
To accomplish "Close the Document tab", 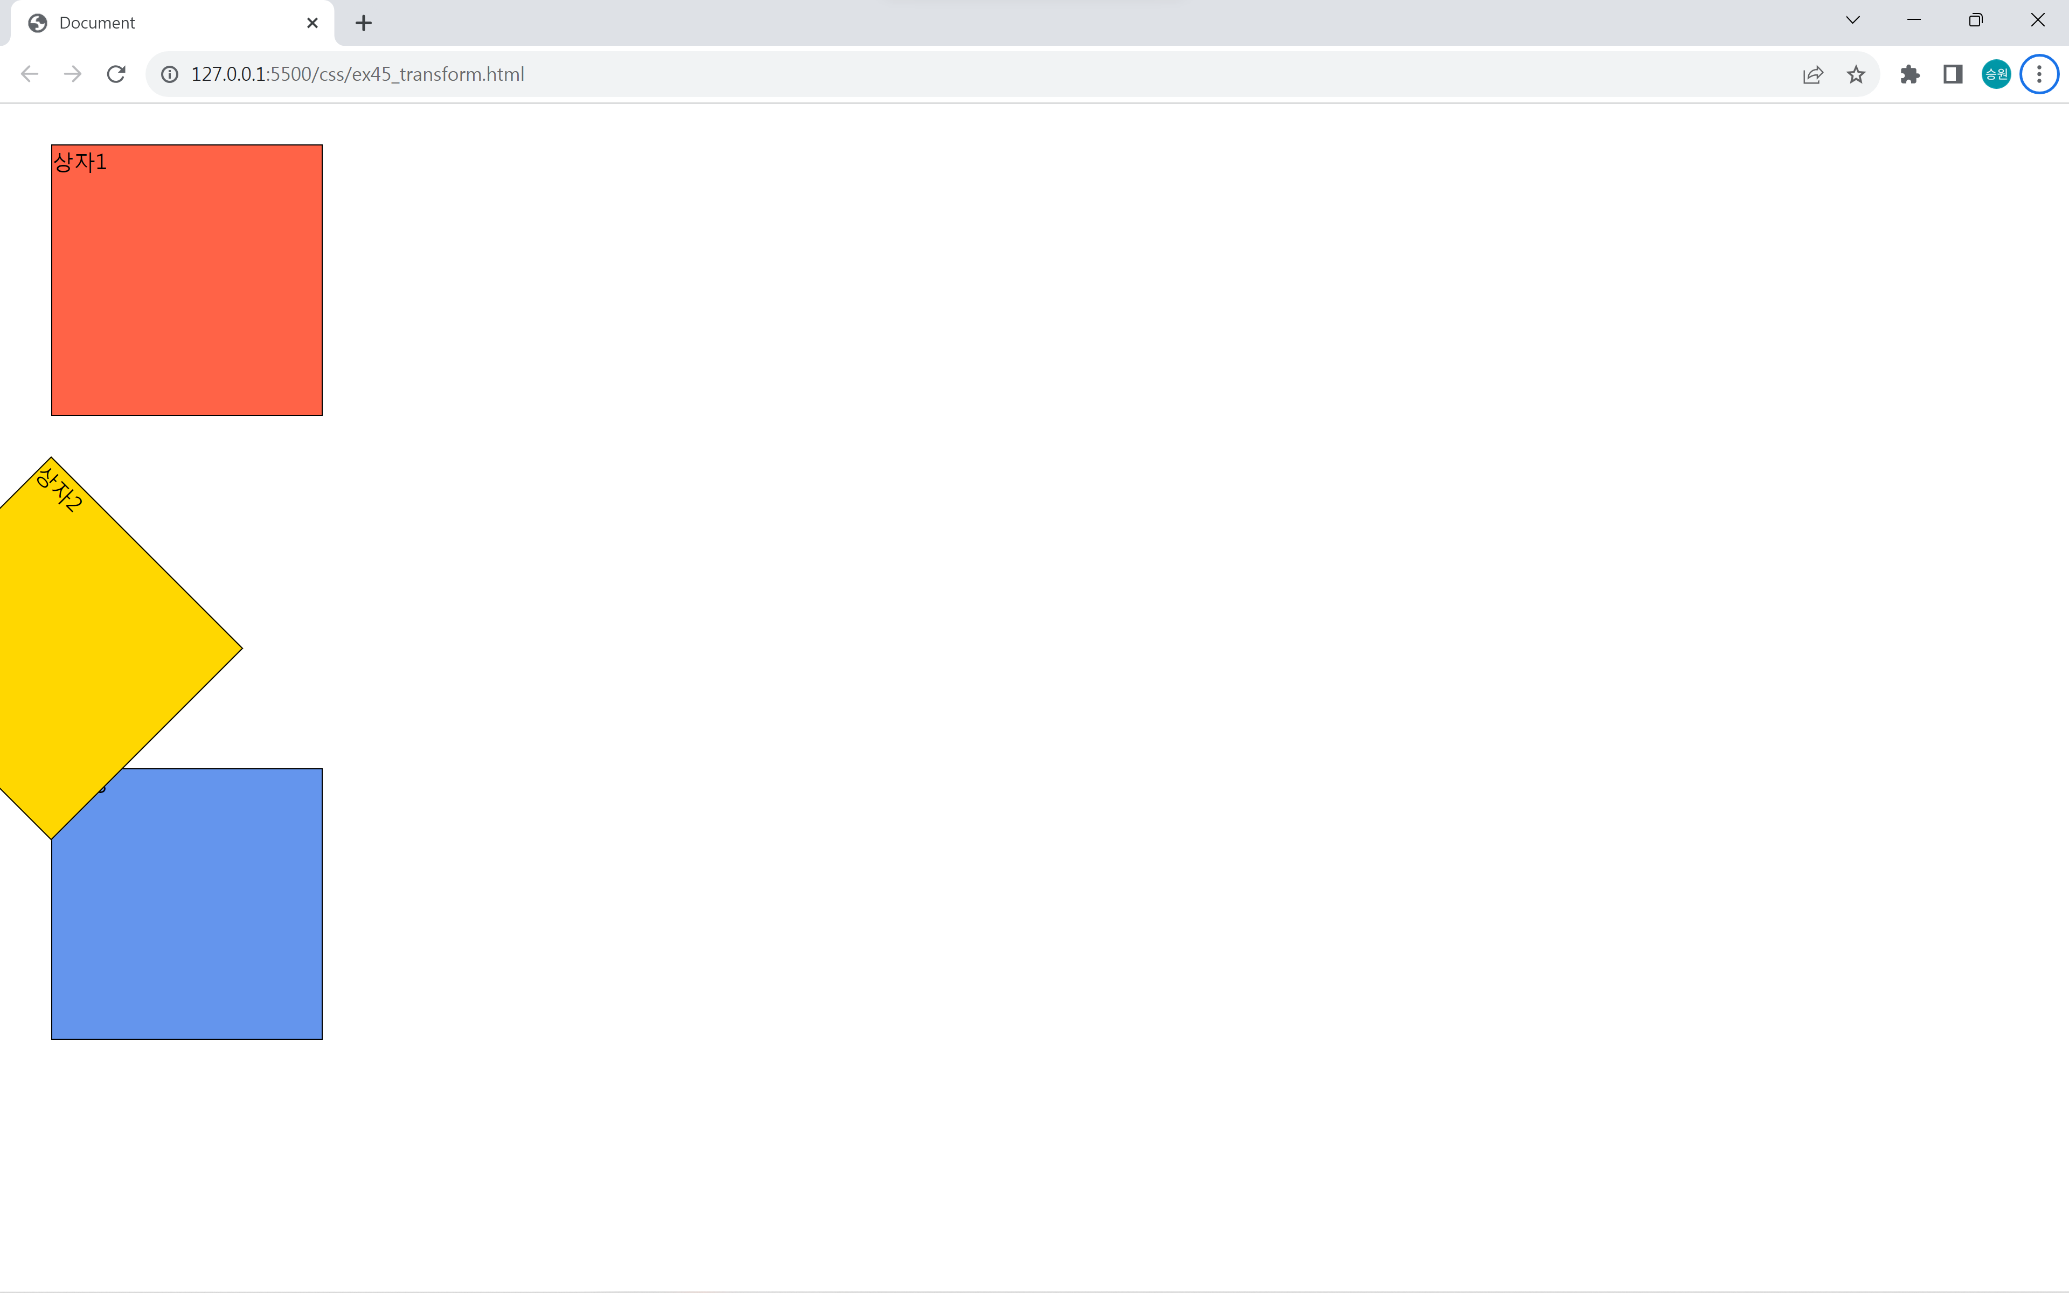I will (x=312, y=23).
